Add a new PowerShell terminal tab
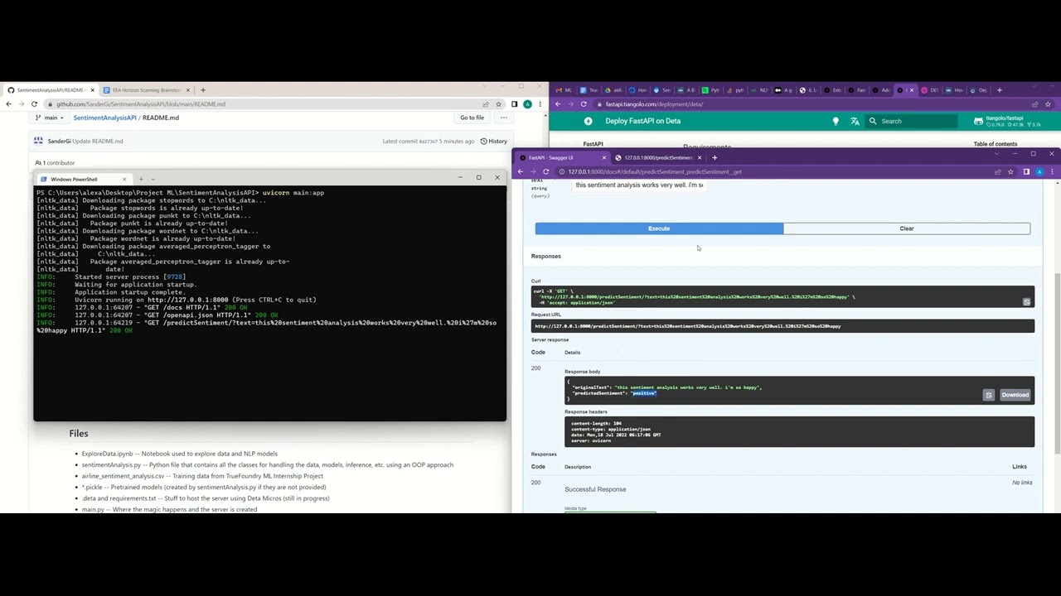1061x596 pixels. click(141, 179)
